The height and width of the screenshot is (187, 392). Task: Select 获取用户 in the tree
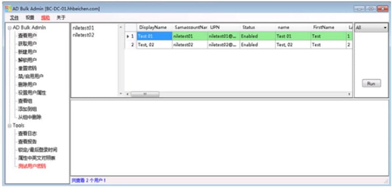[x=27, y=44]
